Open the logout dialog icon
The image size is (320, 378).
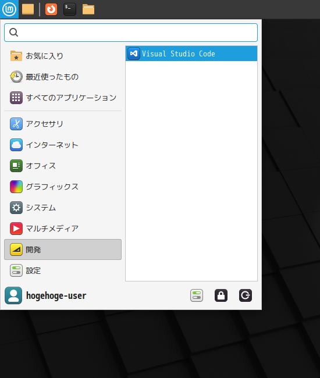coord(246,295)
